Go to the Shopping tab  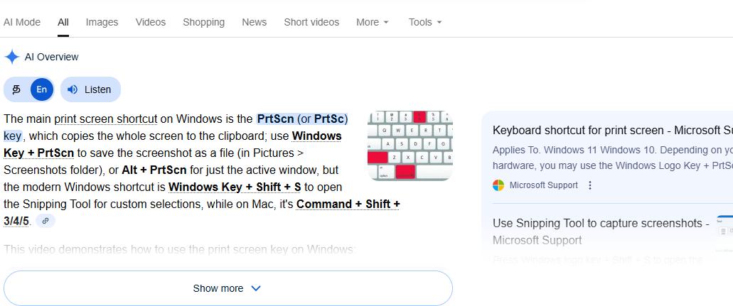203,22
